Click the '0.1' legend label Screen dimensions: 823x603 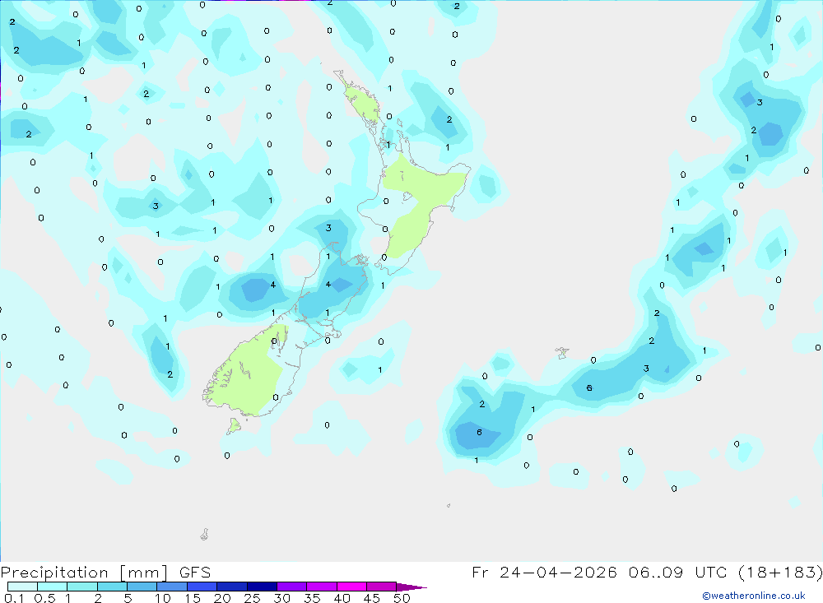pyautogui.click(x=14, y=598)
